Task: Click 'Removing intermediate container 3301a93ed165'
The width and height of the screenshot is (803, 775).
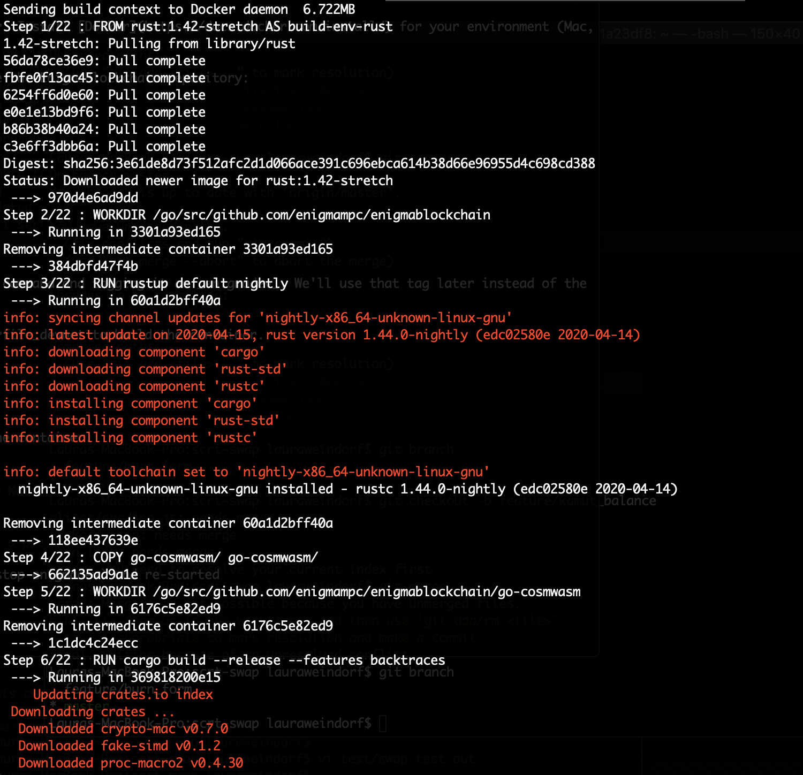Action: point(168,249)
